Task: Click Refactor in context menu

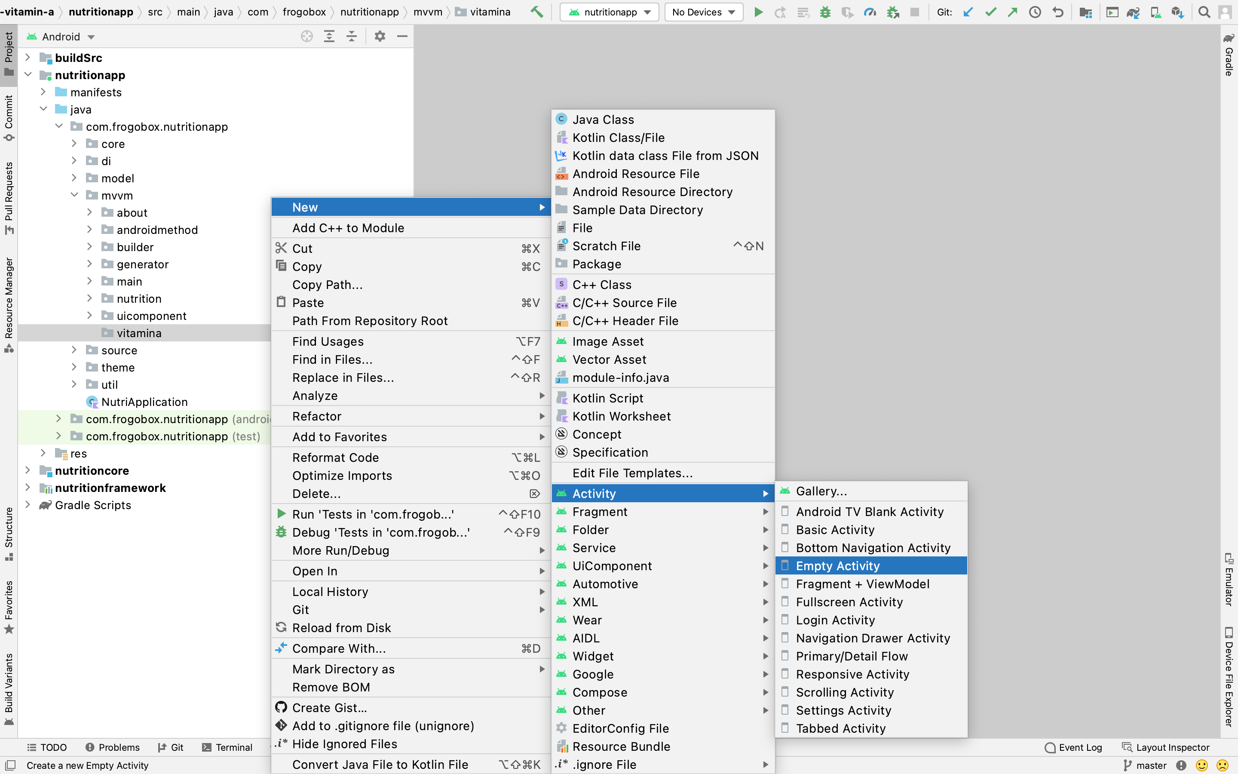Action: coord(317,416)
